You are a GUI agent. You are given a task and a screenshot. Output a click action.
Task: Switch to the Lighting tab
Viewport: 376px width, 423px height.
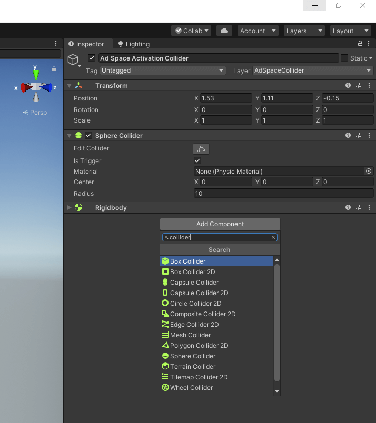[134, 44]
